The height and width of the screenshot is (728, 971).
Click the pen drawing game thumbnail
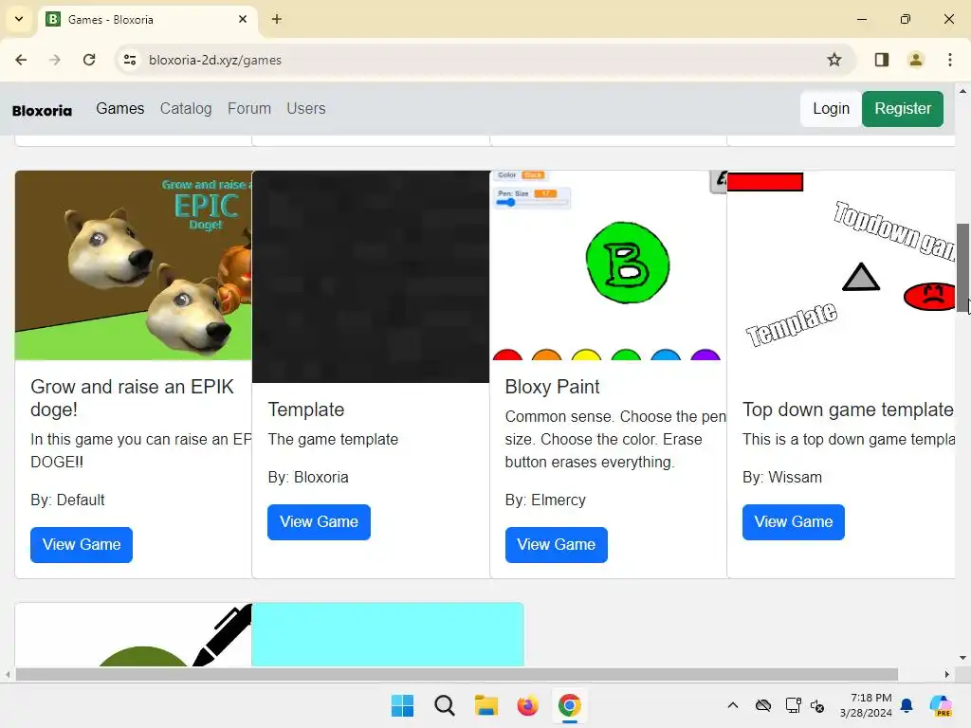click(x=133, y=634)
